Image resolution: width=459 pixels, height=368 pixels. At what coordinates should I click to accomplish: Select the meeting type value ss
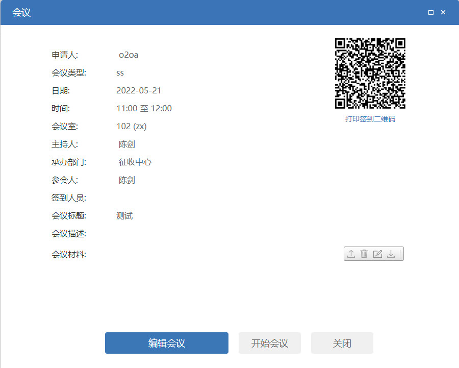point(120,73)
